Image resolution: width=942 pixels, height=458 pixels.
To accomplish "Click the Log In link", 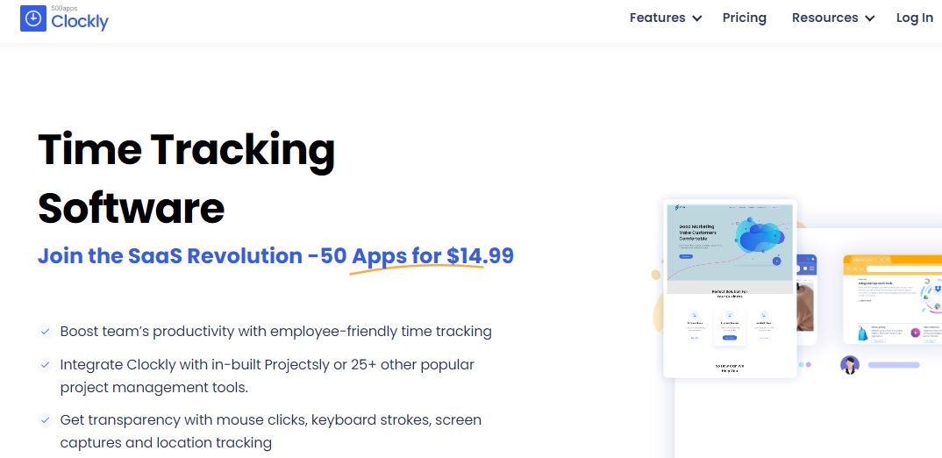I will tap(914, 18).
